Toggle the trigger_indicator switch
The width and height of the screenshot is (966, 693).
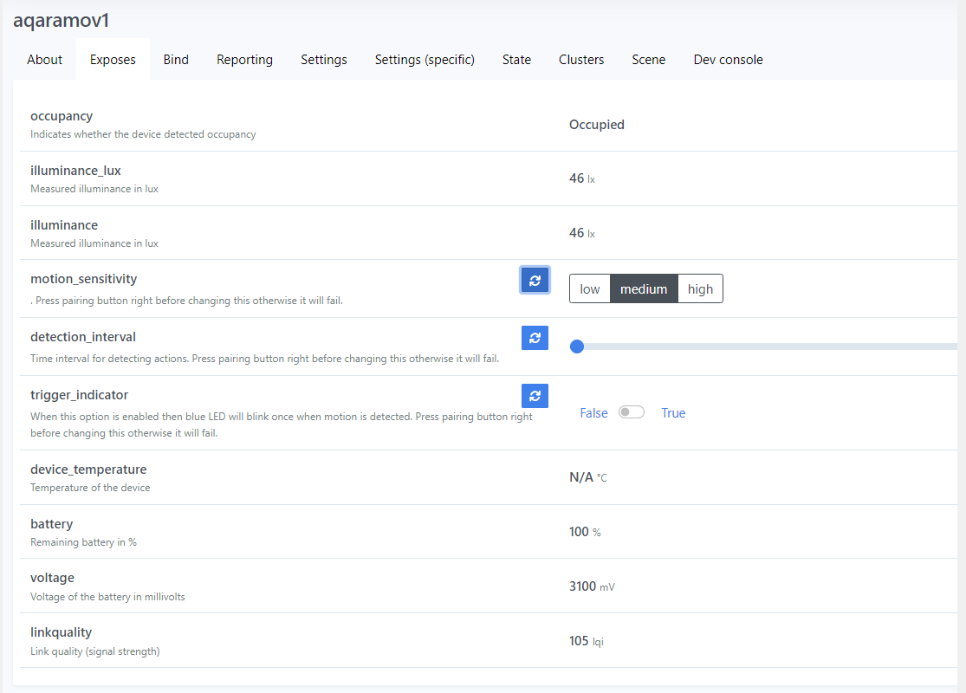[x=632, y=413]
